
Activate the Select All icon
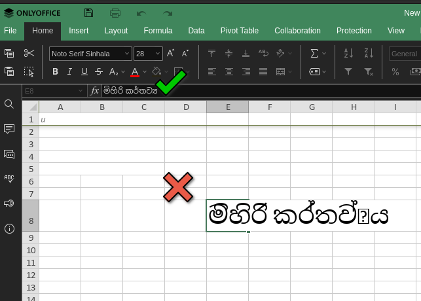tap(29, 71)
